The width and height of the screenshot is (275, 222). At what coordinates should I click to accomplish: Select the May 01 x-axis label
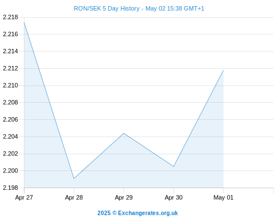[x=223, y=198]
